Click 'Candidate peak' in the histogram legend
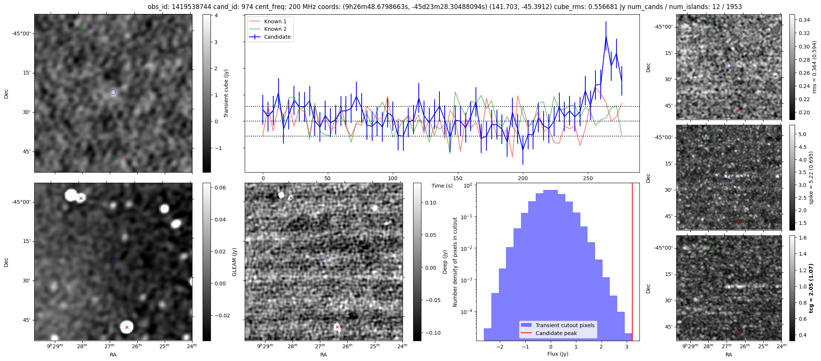Viewport: 821px width, 361px height. (x=556, y=333)
